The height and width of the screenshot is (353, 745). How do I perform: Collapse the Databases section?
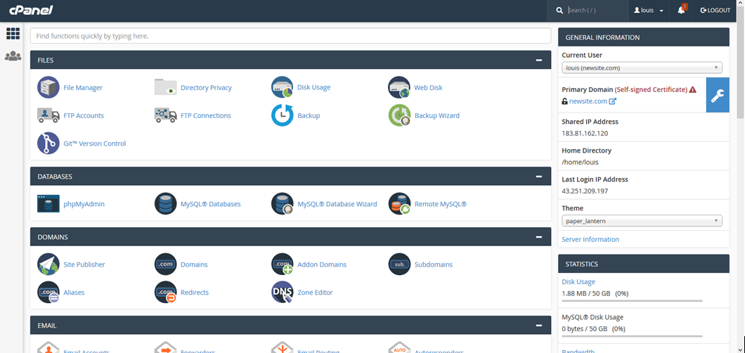click(x=539, y=176)
